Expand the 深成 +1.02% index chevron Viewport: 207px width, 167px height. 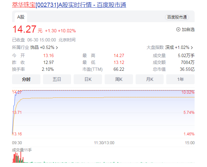tap(192, 47)
